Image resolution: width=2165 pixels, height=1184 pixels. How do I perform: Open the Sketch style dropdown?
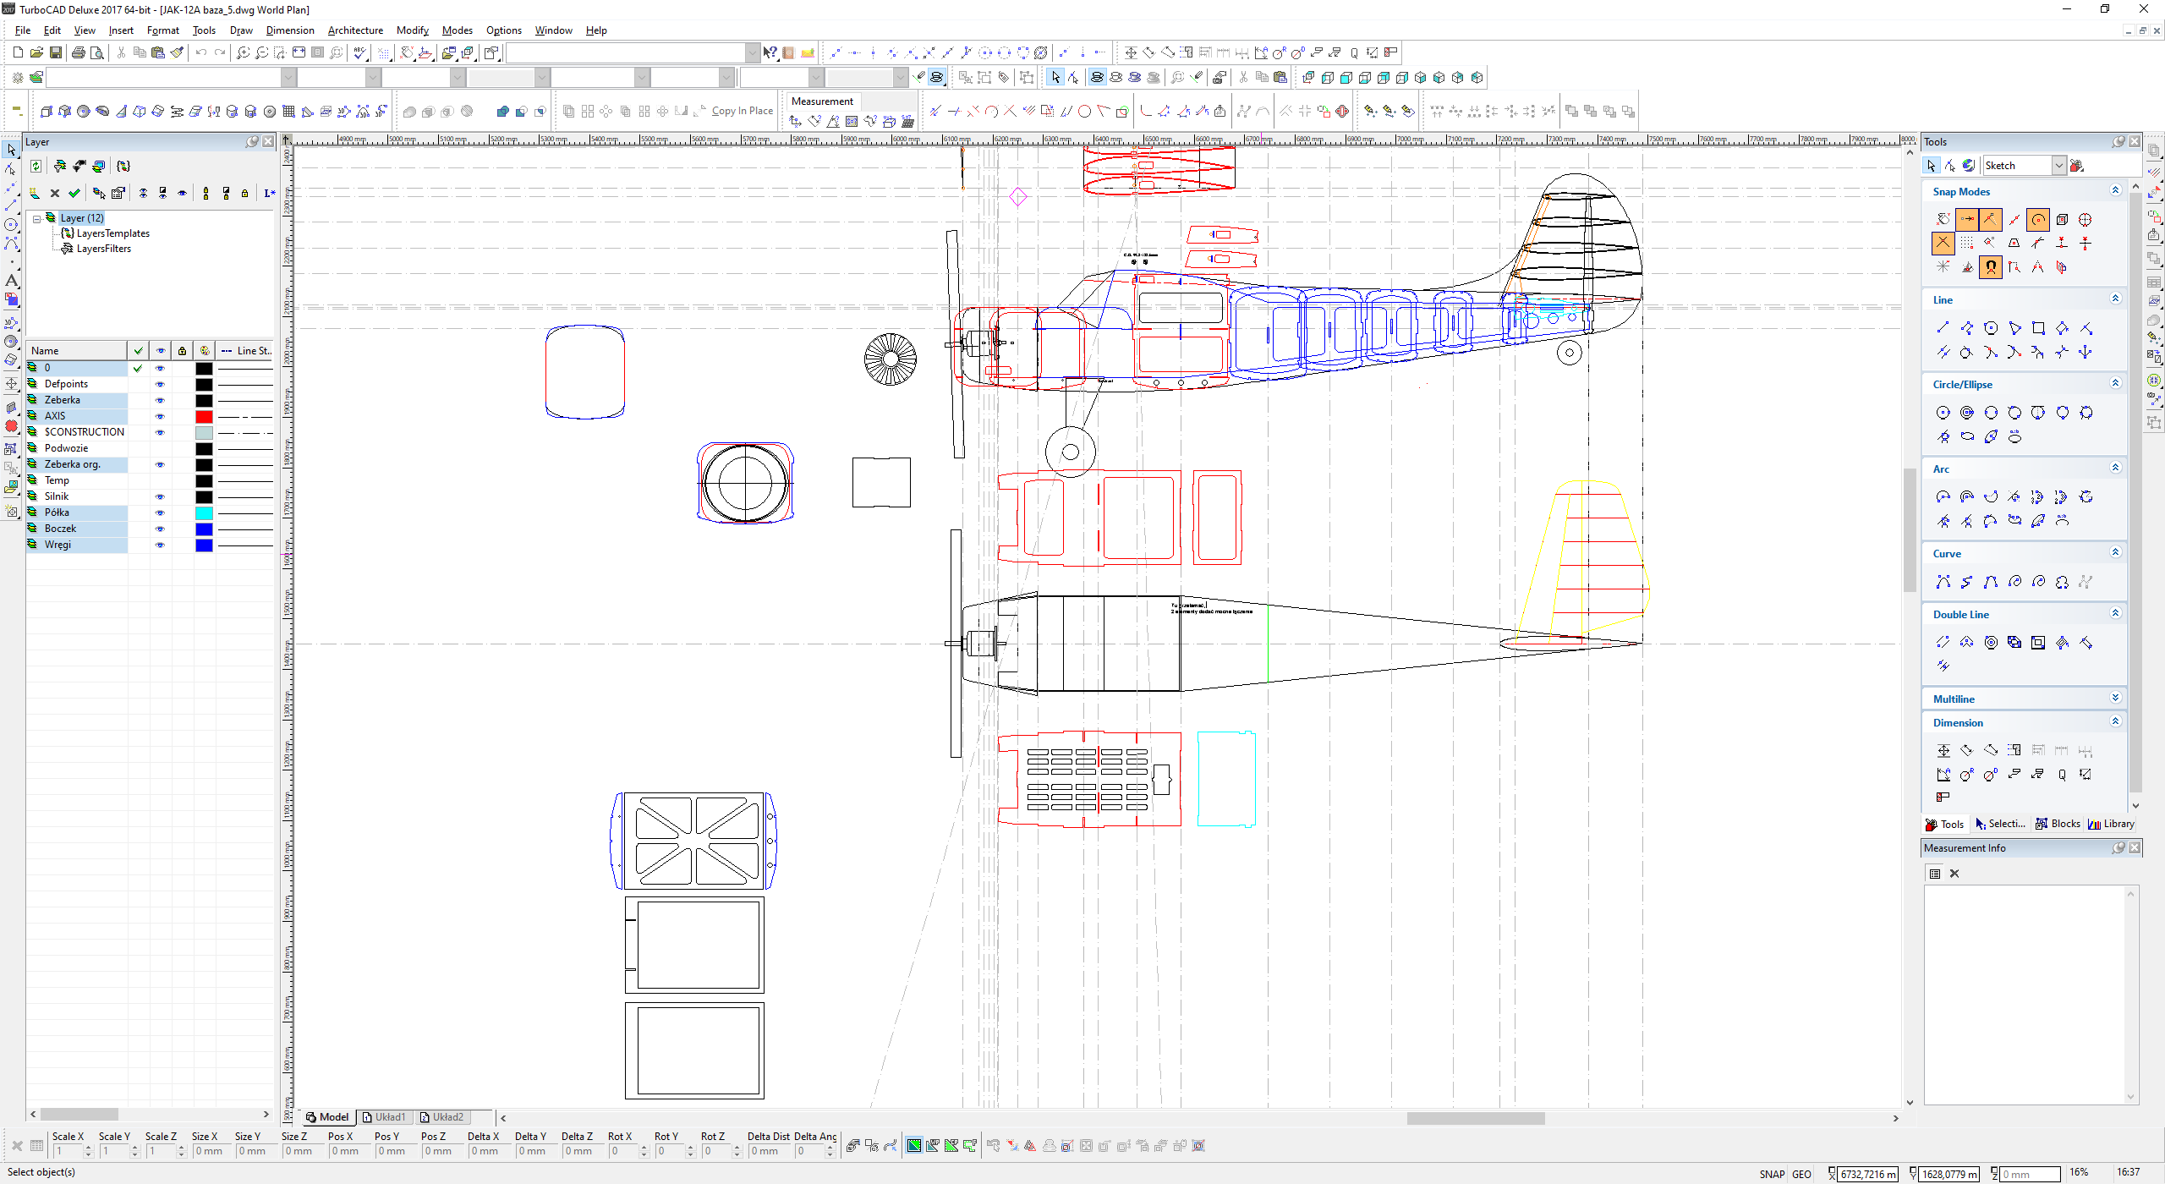(x=2058, y=166)
